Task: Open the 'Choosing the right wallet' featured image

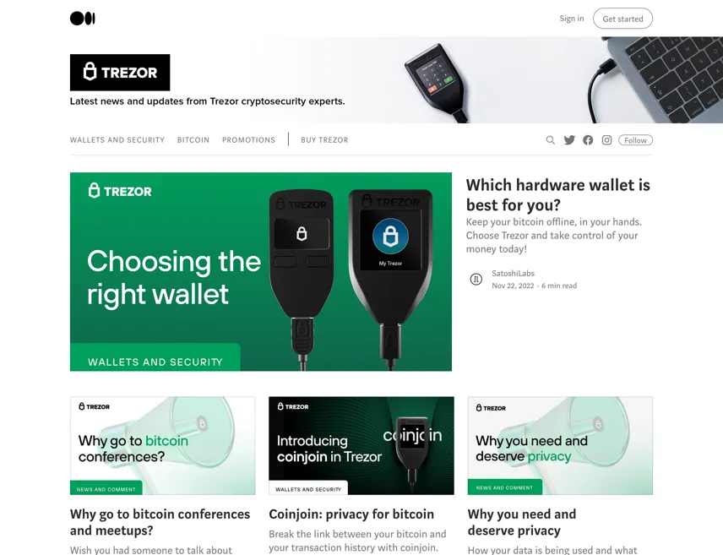Action: click(x=261, y=272)
